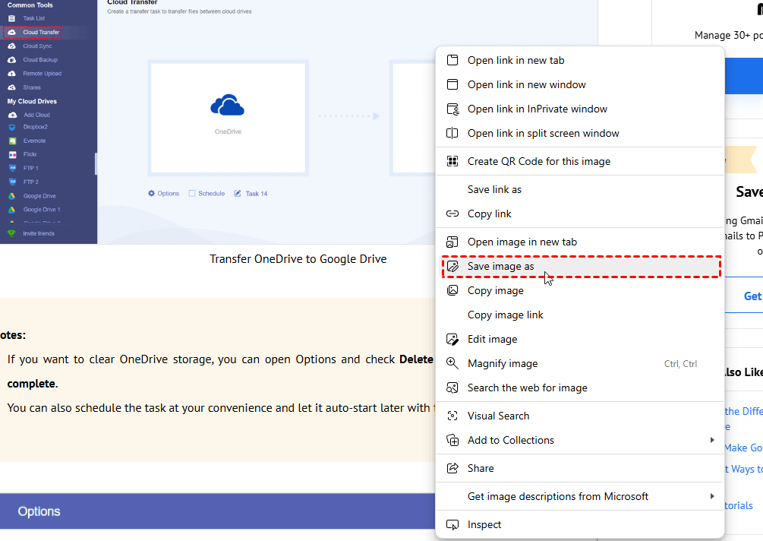Click the Schedule label

point(211,193)
